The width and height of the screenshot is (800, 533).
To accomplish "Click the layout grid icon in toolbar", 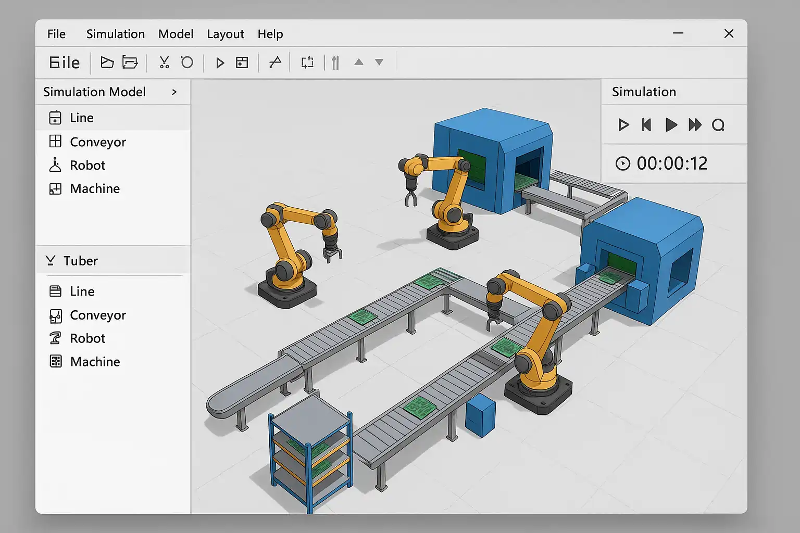I will point(242,62).
